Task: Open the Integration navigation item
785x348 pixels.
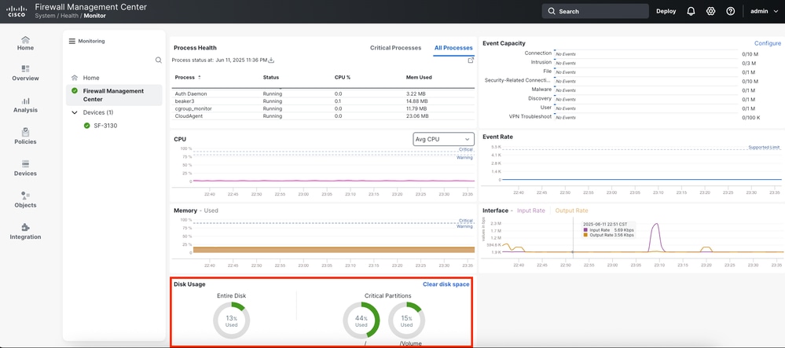Action: (x=25, y=231)
